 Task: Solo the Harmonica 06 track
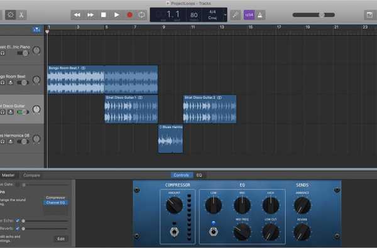coord(3,142)
